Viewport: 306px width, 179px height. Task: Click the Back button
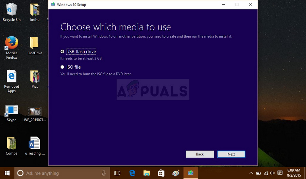(200, 154)
